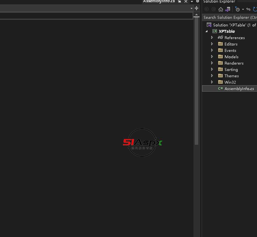Image resolution: width=257 pixels, height=237 pixels.
Task: Click Sync with Active Document icon
Action: (248, 9)
